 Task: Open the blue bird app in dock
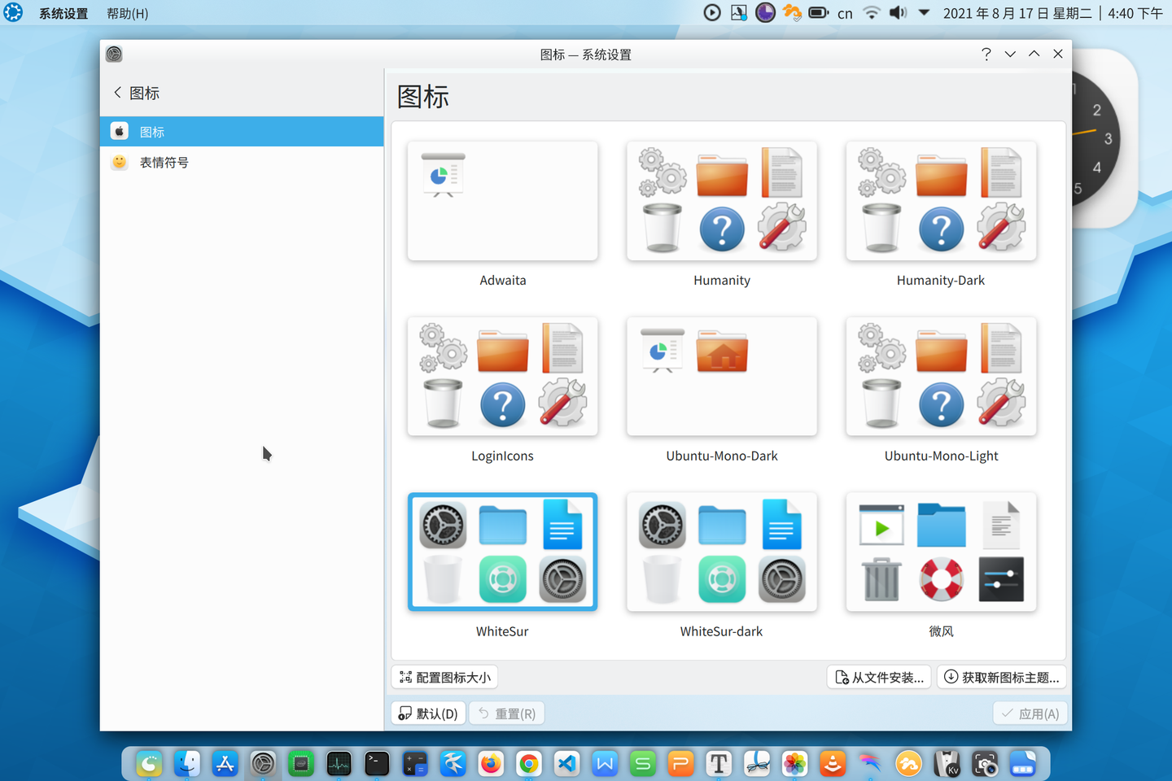pos(453,763)
